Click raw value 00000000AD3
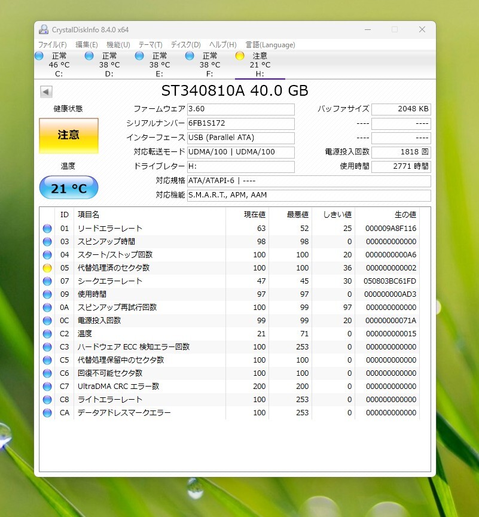The width and height of the screenshot is (479, 517). tap(390, 294)
